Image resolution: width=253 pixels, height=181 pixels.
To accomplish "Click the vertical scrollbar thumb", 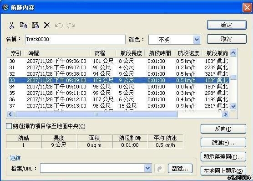I will [x=233, y=77].
